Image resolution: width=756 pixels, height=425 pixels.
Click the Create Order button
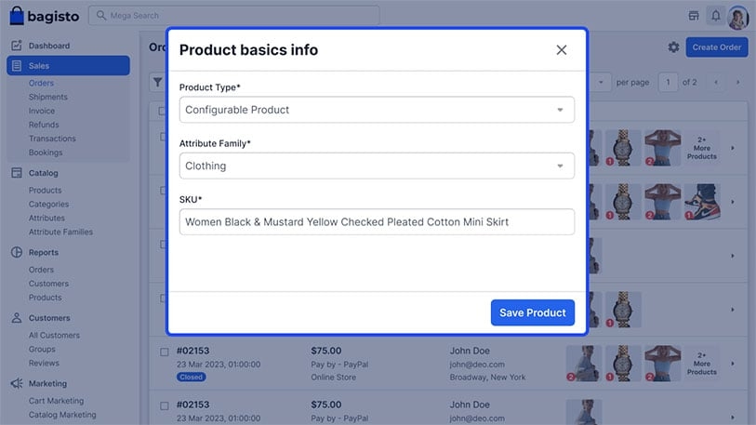click(x=716, y=47)
